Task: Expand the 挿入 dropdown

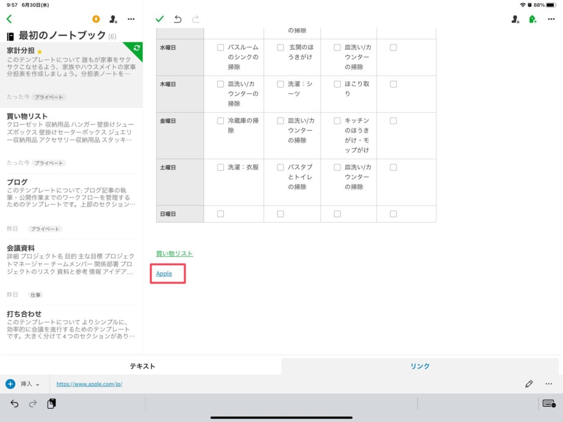Action: pos(30,384)
